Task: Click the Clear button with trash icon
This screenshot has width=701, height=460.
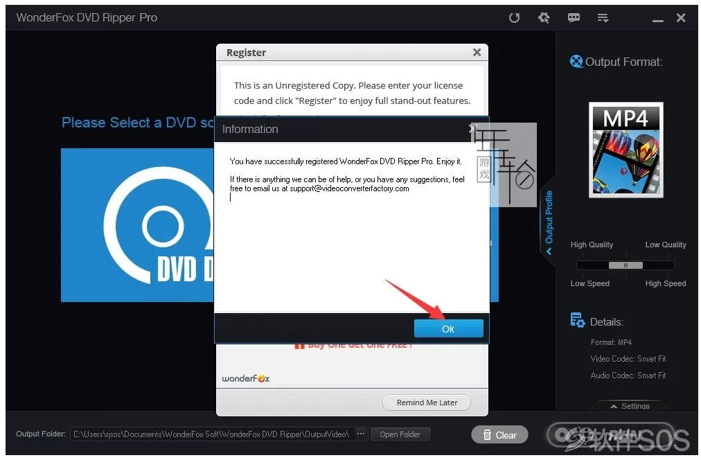Action: coord(500,434)
